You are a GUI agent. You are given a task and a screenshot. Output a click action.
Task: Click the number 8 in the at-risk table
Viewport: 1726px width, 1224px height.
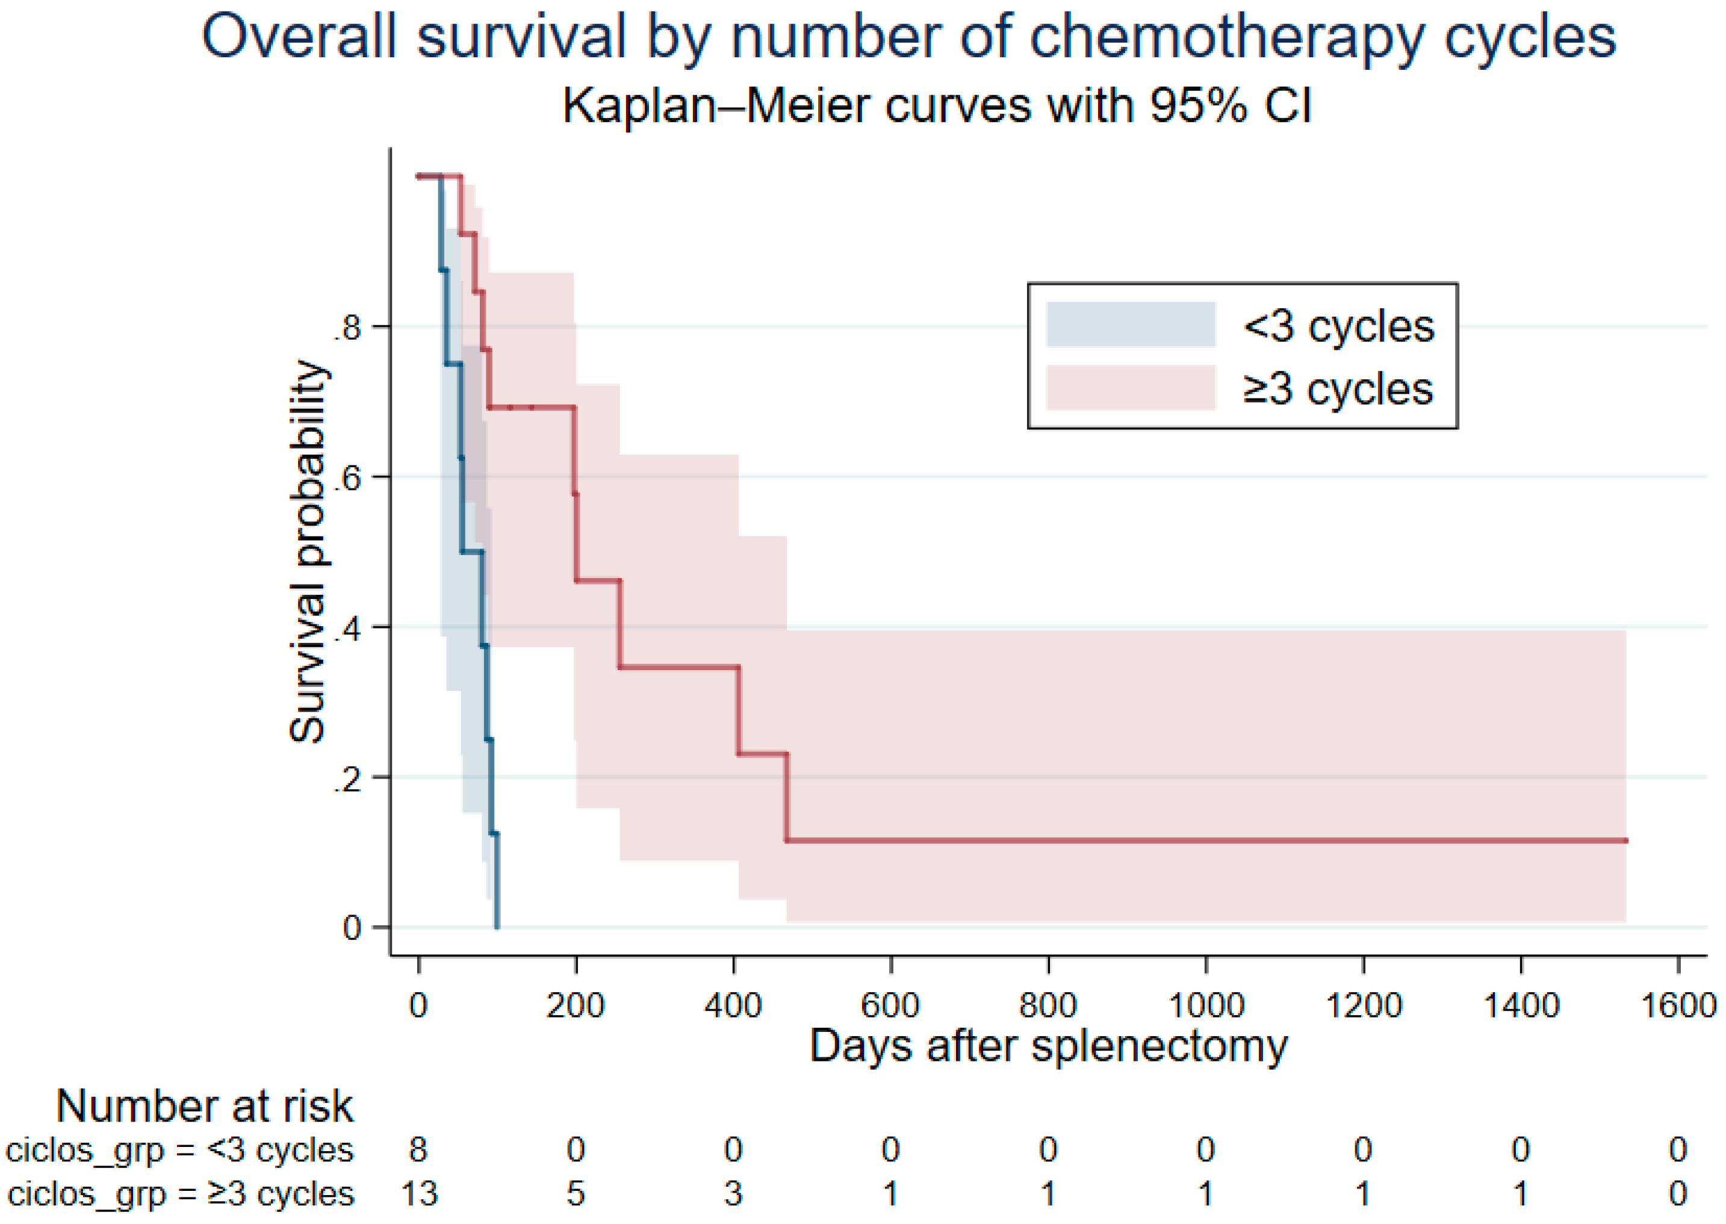418,1150
